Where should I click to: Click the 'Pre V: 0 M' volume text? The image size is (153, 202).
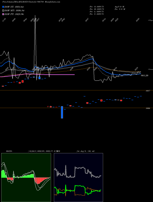coord(120,9)
